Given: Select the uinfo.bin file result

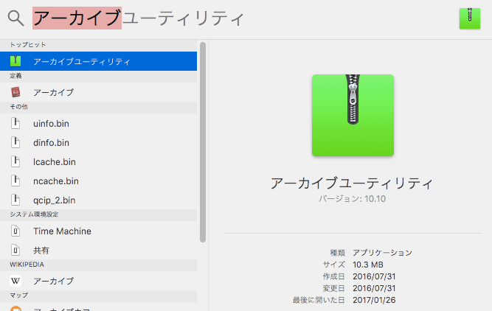Looking at the screenshot, I should [x=99, y=124].
